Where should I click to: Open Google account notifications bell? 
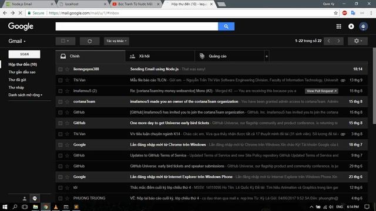pyautogui.click(x=351, y=26)
